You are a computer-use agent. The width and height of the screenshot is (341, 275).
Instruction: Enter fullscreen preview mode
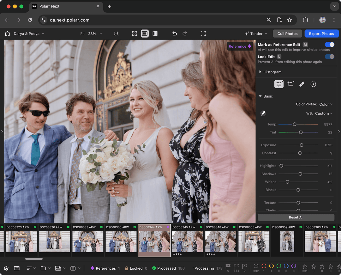(x=203, y=34)
